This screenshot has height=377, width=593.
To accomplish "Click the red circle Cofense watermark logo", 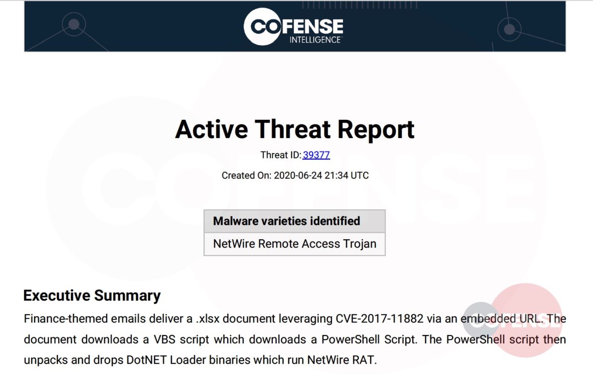I will click(x=527, y=320).
